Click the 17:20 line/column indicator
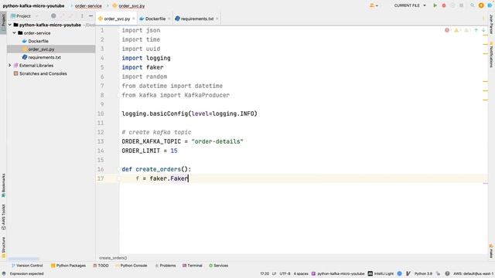495x278 pixels. click(265, 273)
